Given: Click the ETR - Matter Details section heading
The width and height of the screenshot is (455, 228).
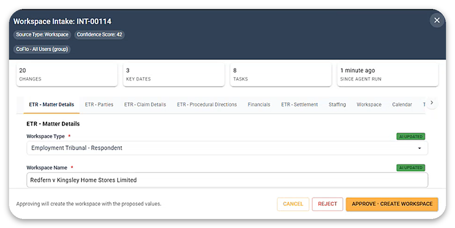Looking at the screenshot, I should (53, 124).
